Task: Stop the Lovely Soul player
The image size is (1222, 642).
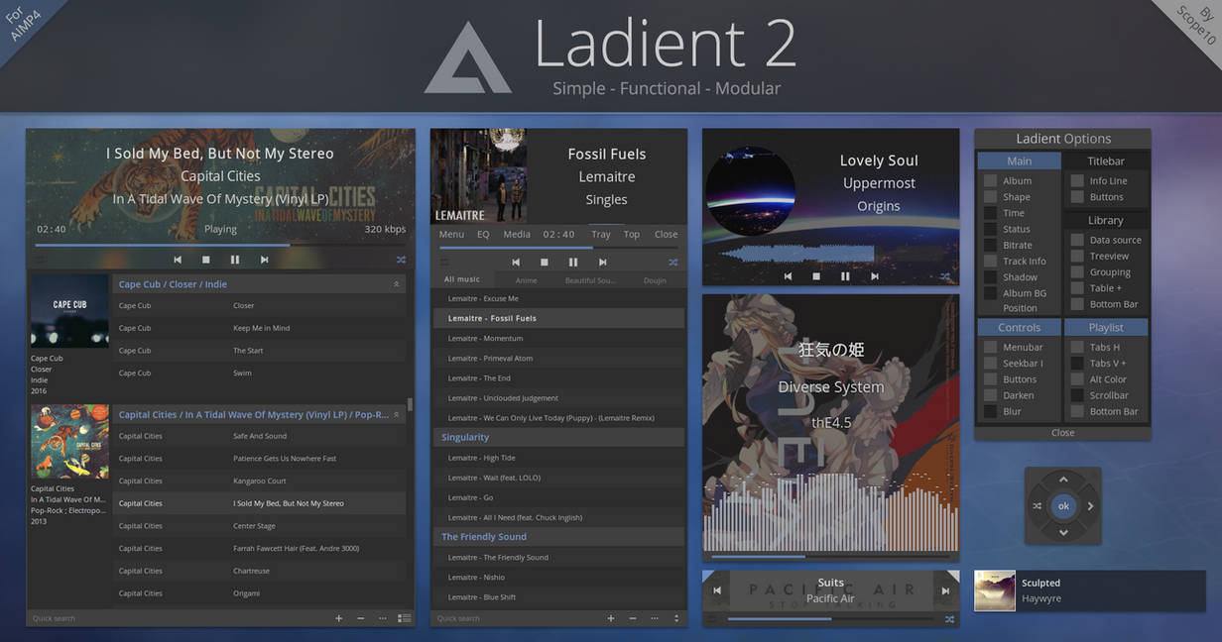Action: 817,276
